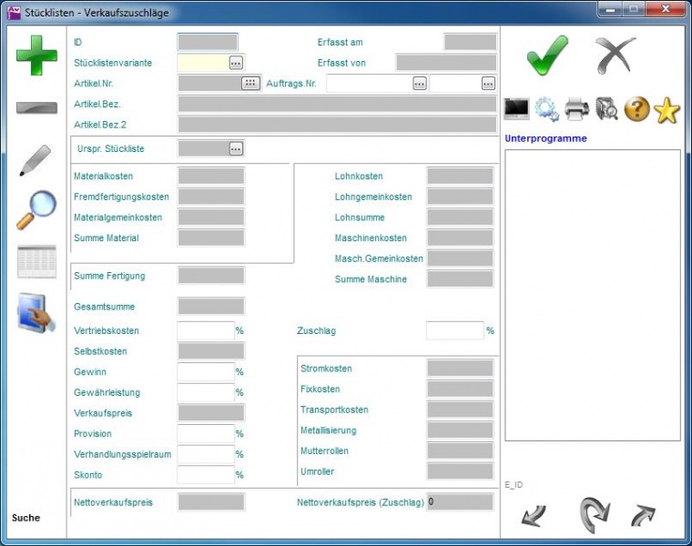692x546 pixels.
Task: Click the gray minus delete record icon
Action: point(36,108)
